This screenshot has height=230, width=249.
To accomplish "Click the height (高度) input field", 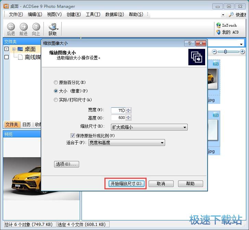I will click(x=119, y=118).
